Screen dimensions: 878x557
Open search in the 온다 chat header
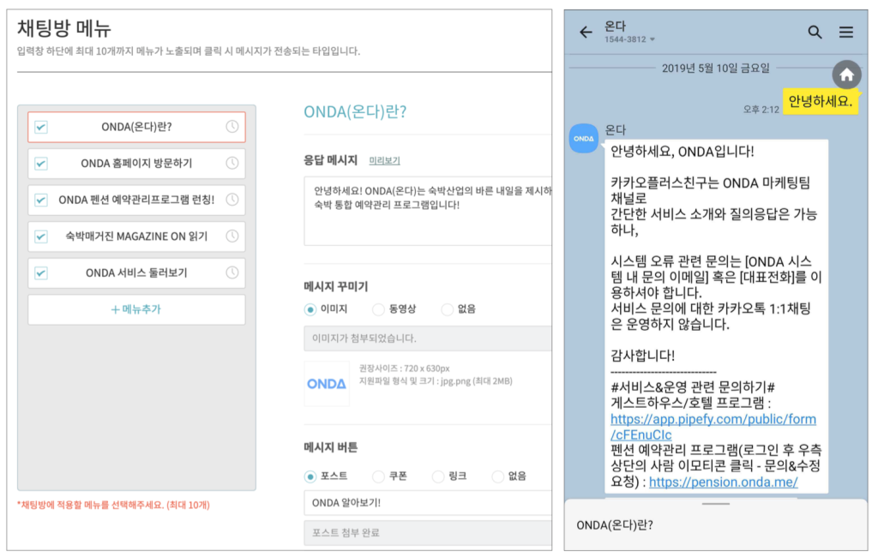click(x=815, y=32)
